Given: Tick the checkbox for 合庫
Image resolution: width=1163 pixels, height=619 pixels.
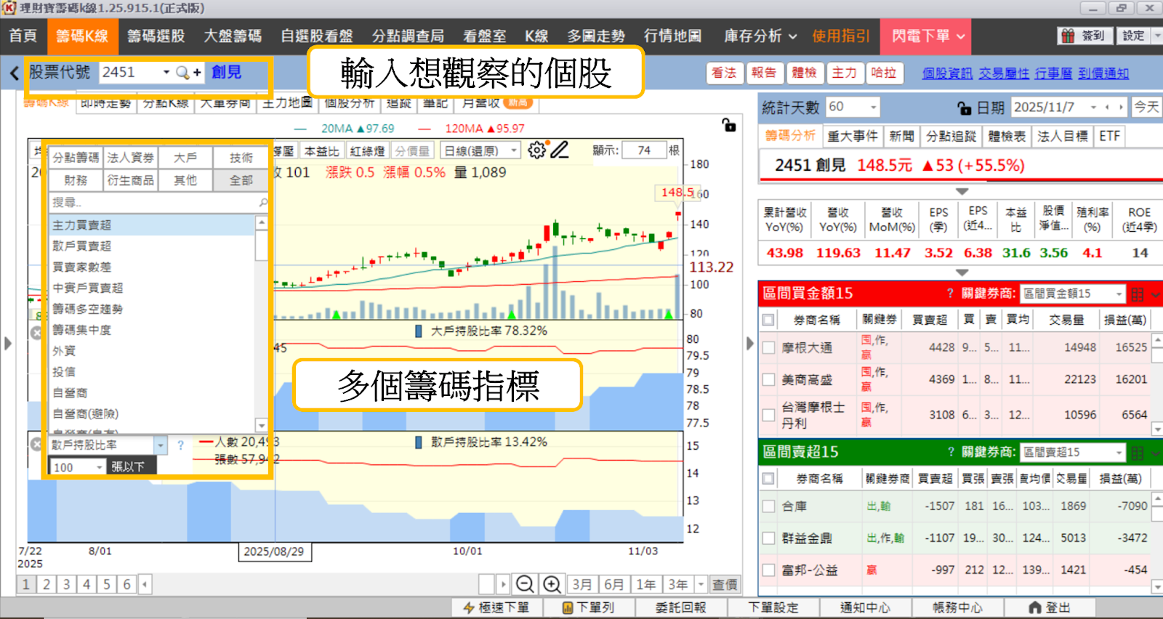Looking at the screenshot, I should [768, 506].
